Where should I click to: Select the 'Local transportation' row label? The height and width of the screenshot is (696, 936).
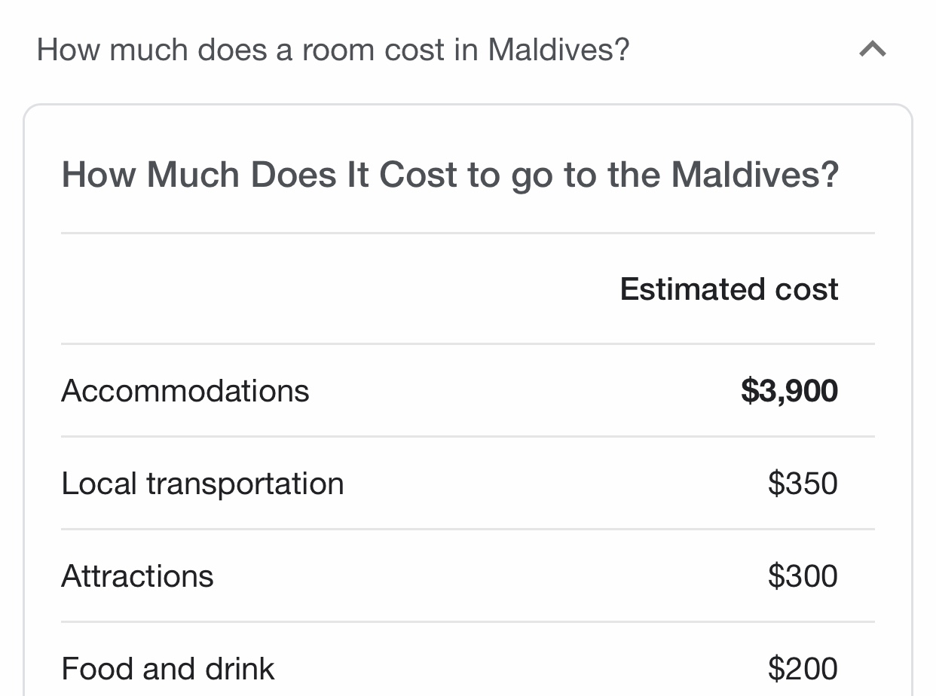pos(203,484)
